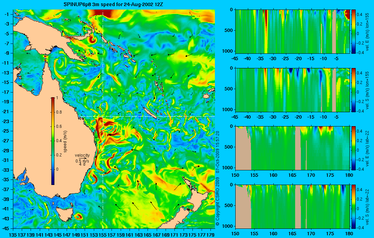This screenshot has height=238, width=374.
Task: Click the '07-Oct-2009 15:57:20' timestamp text
Action: point(218,152)
